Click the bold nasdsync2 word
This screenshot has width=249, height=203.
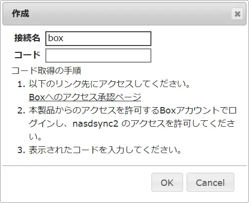pos(95,124)
